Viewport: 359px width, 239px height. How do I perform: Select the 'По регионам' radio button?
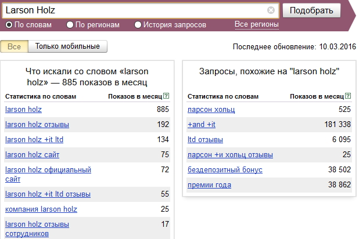click(x=70, y=25)
